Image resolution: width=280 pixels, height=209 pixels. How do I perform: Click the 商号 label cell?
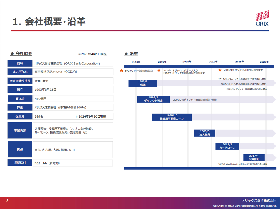click(20, 63)
